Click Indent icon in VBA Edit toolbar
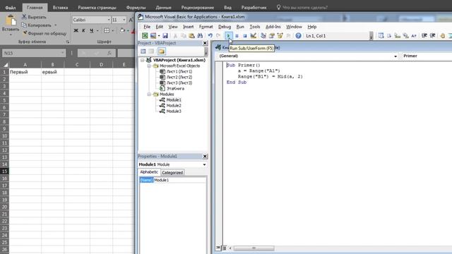Screen dimensions: 452x254 pyautogui.click(x=424, y=36)
